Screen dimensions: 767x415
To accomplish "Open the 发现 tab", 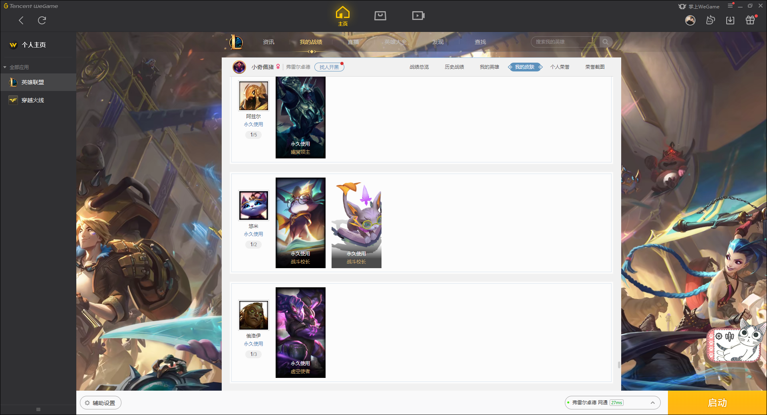I will pyautogui.click(x=438, y=42).
